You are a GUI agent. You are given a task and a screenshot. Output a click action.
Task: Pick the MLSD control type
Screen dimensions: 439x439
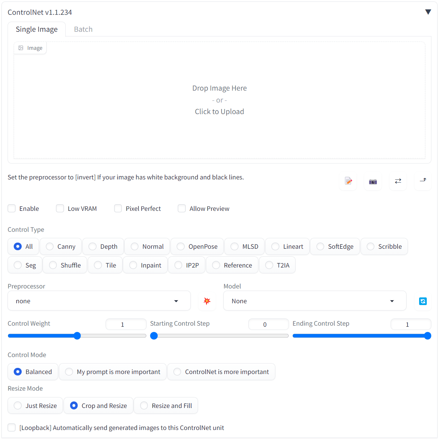(x=245, y=247)
